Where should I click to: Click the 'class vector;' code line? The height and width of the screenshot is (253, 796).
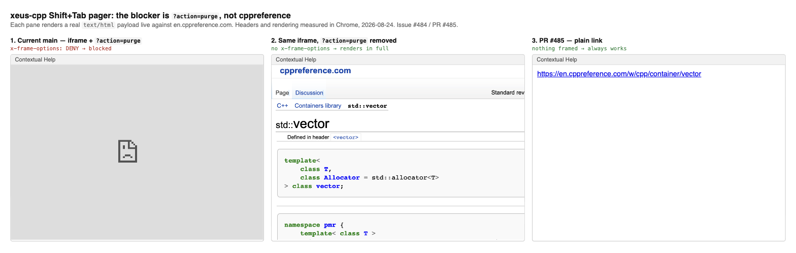(x=314, y=186)
